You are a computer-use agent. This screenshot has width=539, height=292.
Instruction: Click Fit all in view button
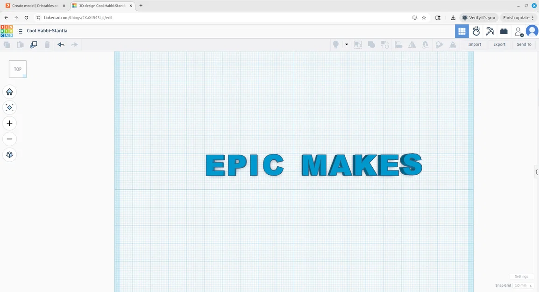pos(10,107)
